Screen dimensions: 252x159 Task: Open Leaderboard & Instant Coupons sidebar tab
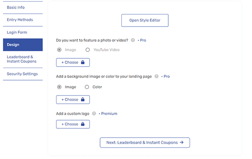[23, 59]
